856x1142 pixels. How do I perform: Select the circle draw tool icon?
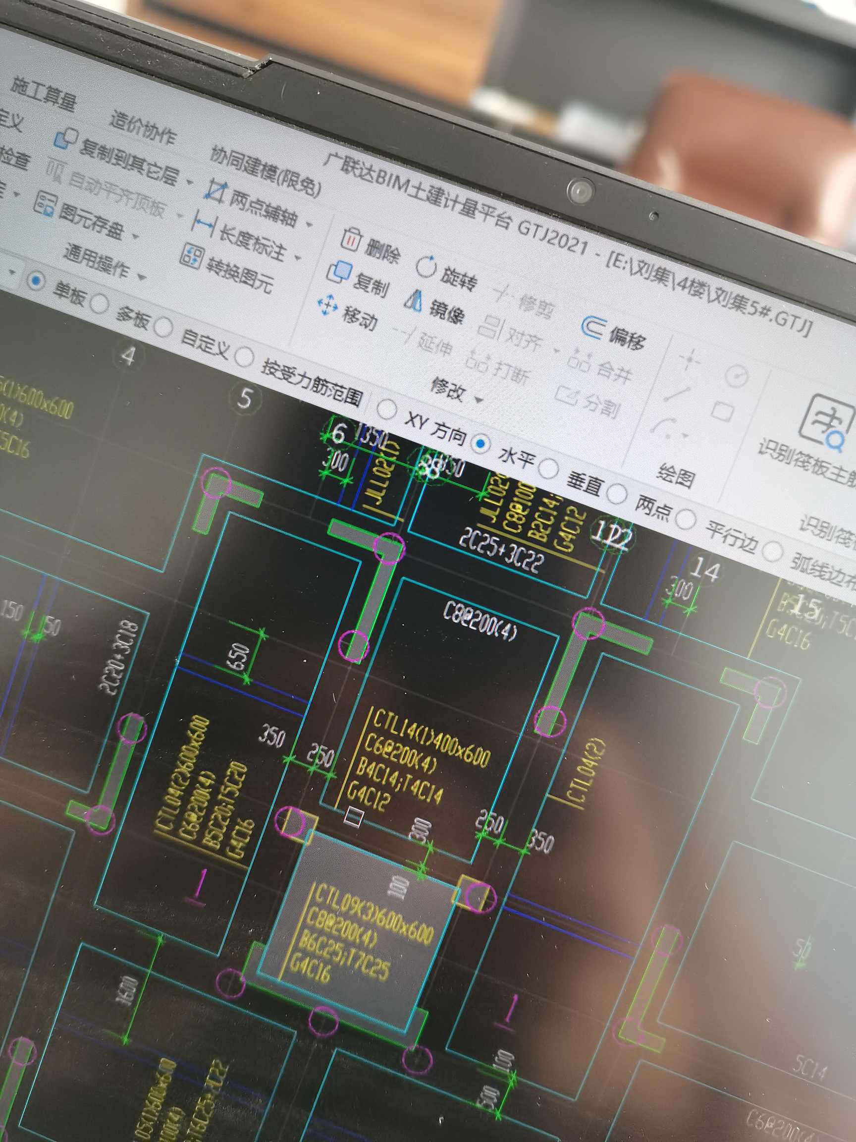pos(736,376)
